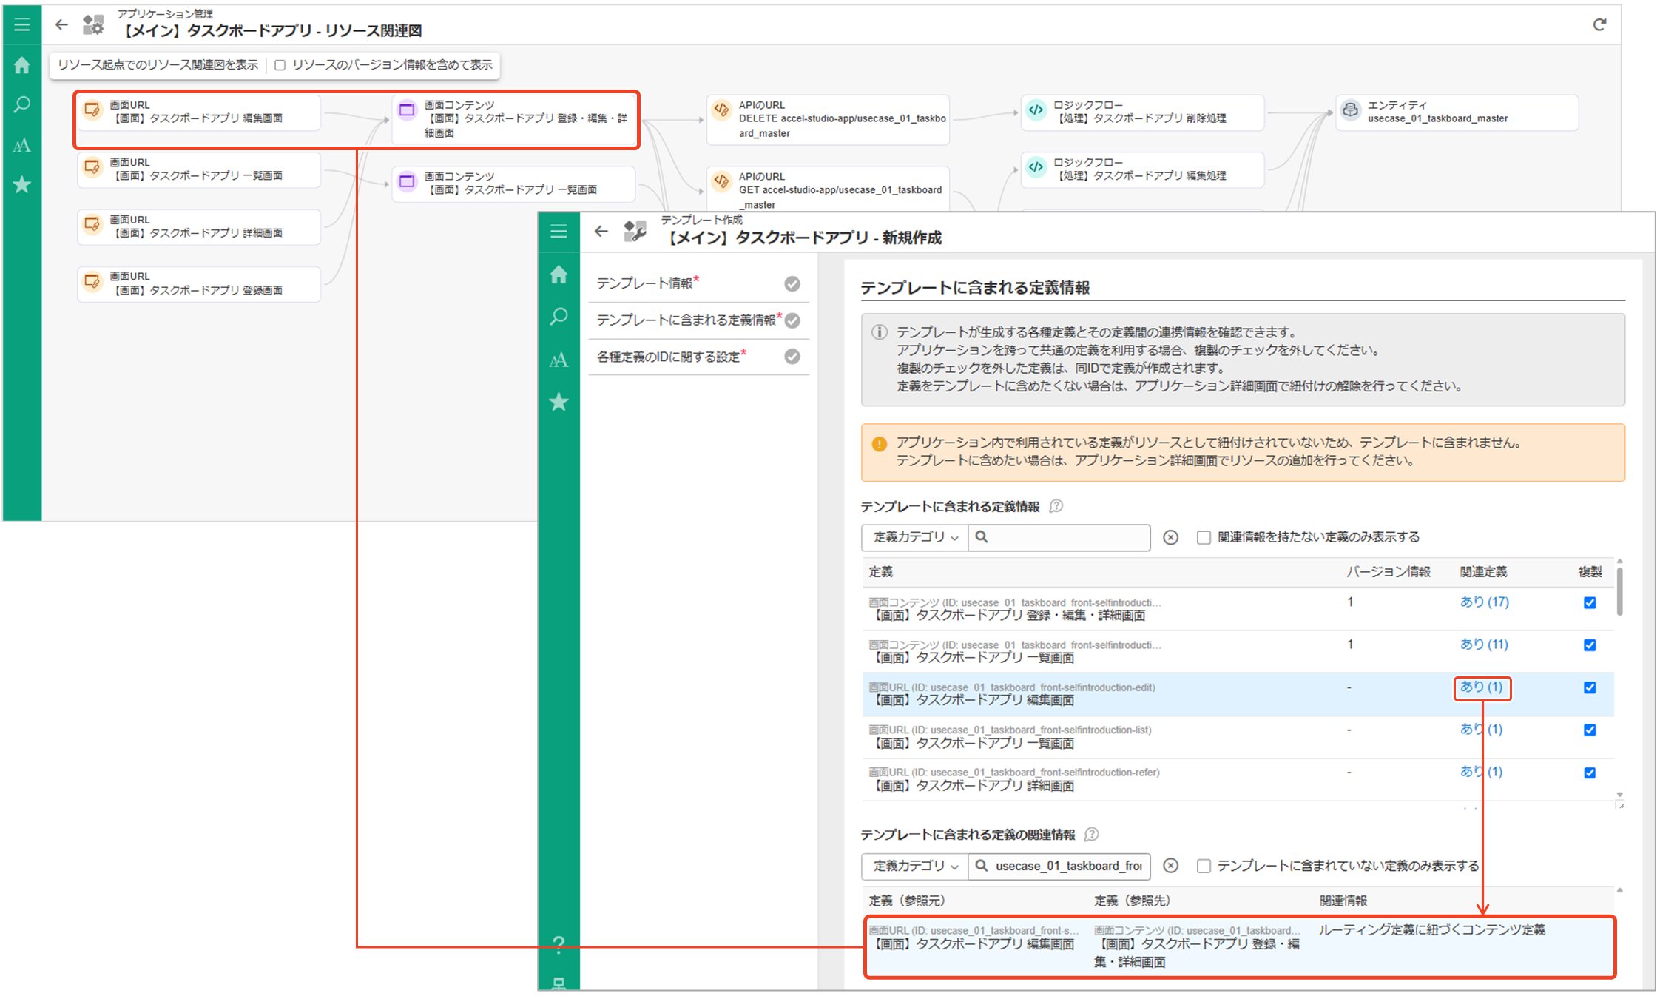Click help question mark in template sidebar
Viewport: 1660px width, 996px height.
(559, 943)
